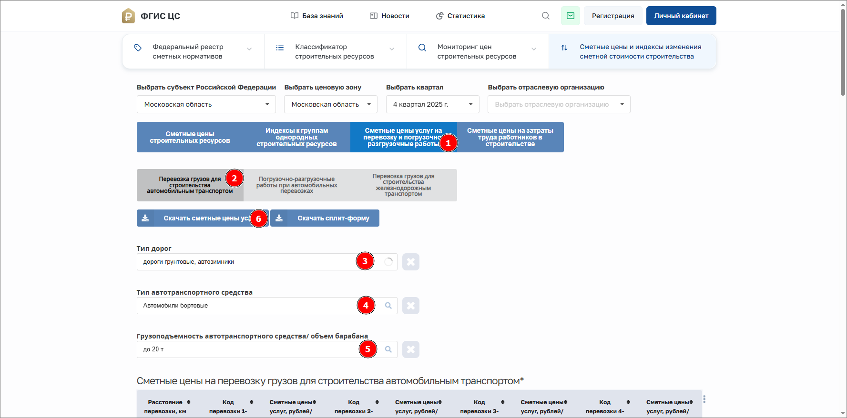Viewport: 847px width, 418px height.
Task: Switch to Сметные цены строительных ресурсов tab
Action: [x=190, y=137]
